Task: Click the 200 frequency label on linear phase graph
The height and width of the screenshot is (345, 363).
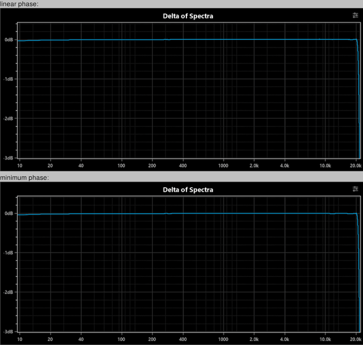Action: (152, 166)
